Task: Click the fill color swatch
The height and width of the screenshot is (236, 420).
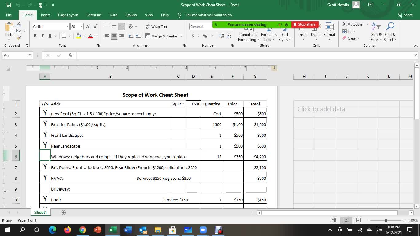Action: click(78, 36)
